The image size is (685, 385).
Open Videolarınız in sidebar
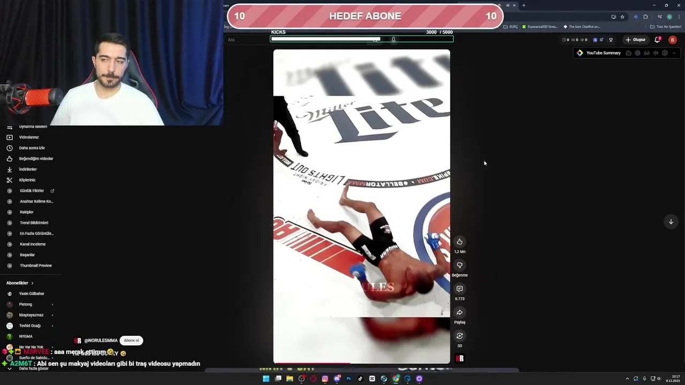pos(29,137)
